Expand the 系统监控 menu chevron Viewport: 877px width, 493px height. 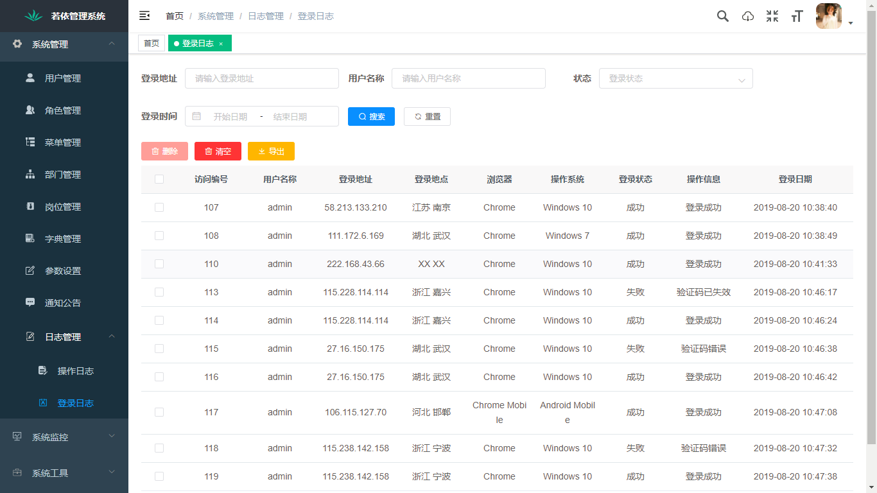point(112,437)
